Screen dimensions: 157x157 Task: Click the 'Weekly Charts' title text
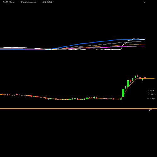tap(8, 2)
